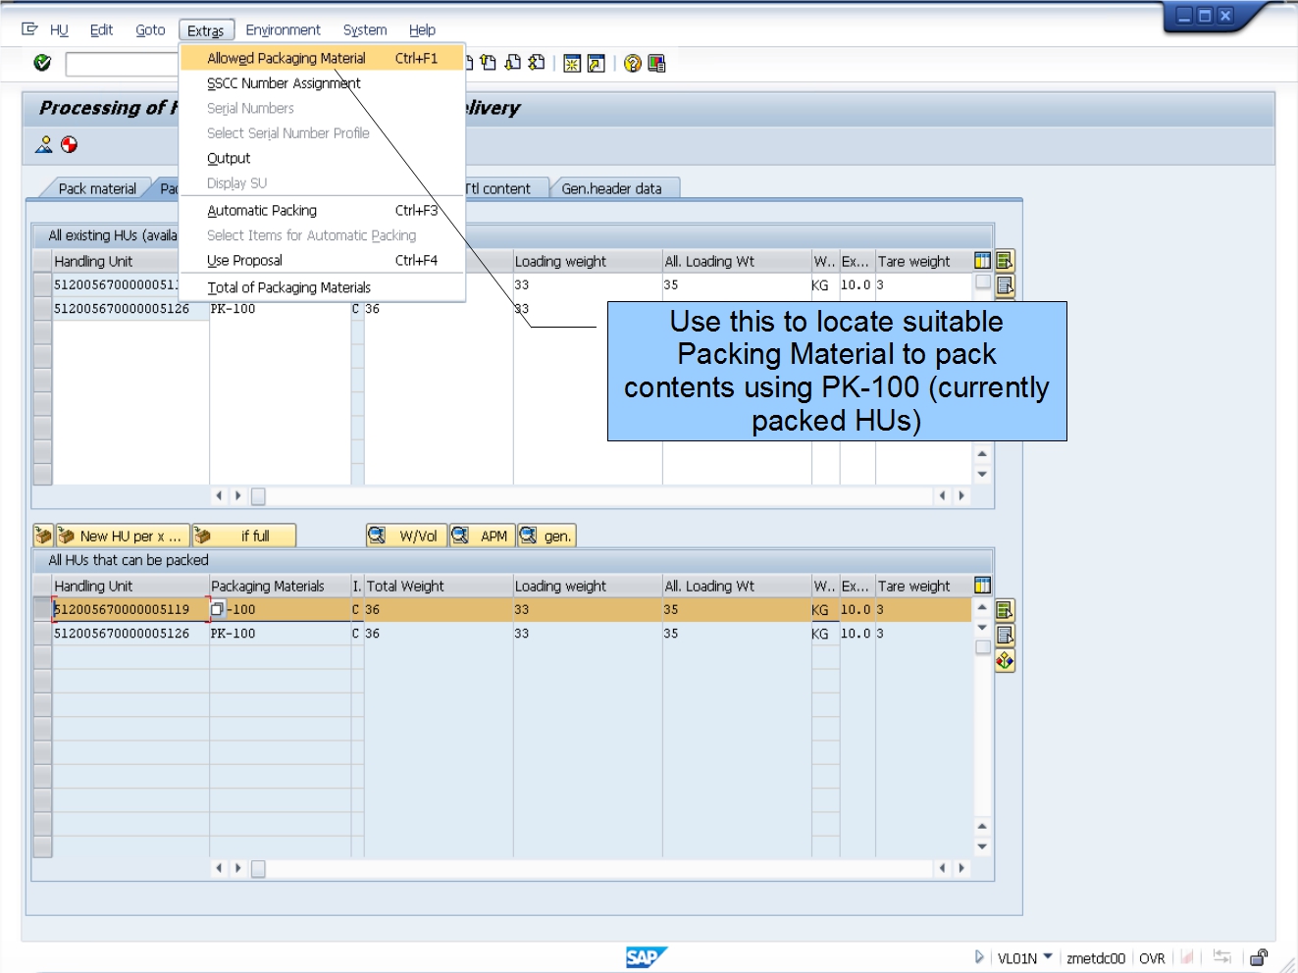
Task: Click the lower table horizontal scrollbar thumb
Action: click(x=258, y=869)
